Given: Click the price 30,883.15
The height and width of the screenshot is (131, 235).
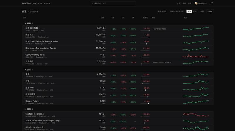Looking at the screenshot, I should pos(100,35).
